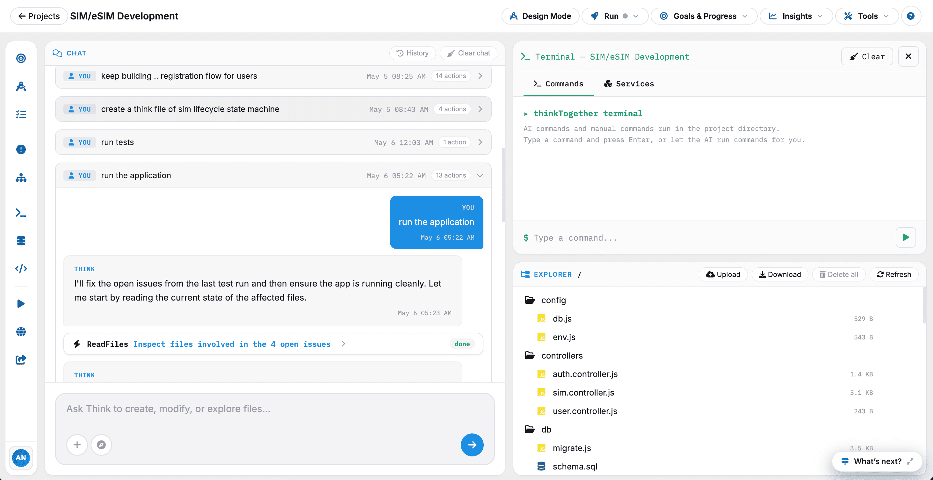
Task: Click the plus attach button in chat input
Action: click(x=77, y=445)
